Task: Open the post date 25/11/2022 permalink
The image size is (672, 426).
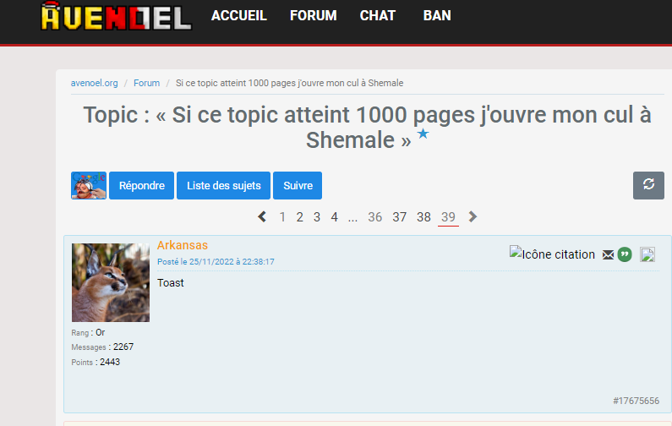Action: coord(216,262)
